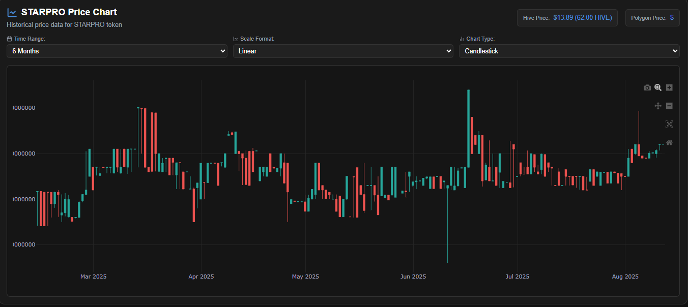The width and height of the screenshot is (688, 307).
Task: Click the Polygon Price box
Action: click(652, 18)
